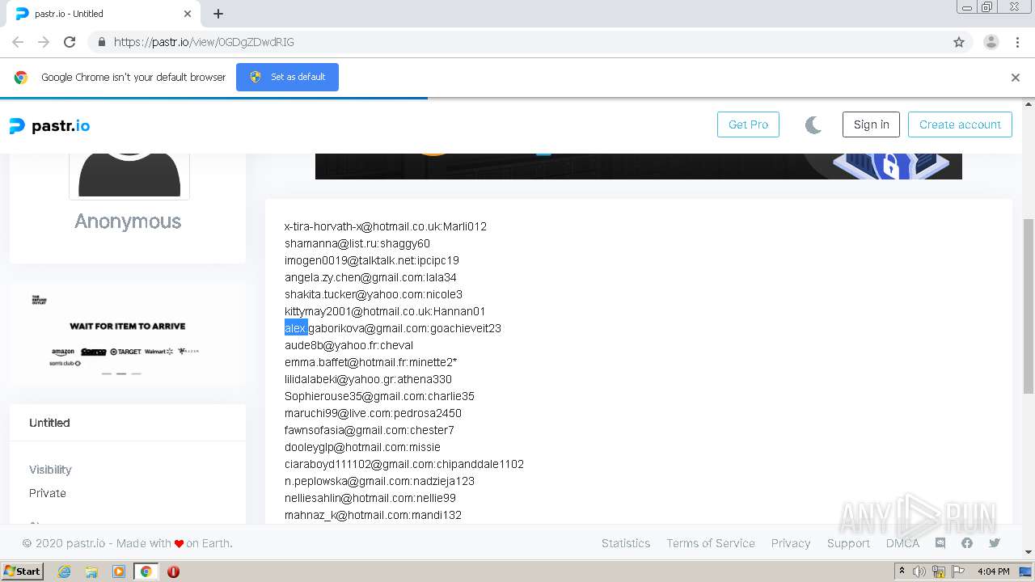Open the Support footer link
Screen dimensions: 1035x582
click(x=848, y=543)
